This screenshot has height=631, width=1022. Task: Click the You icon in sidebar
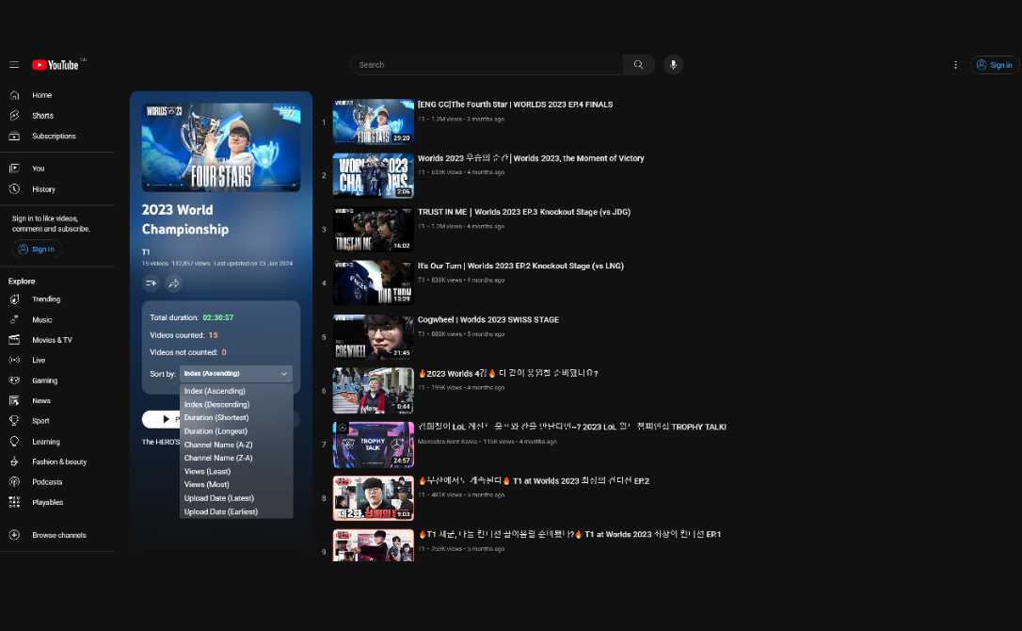(14, 169)
